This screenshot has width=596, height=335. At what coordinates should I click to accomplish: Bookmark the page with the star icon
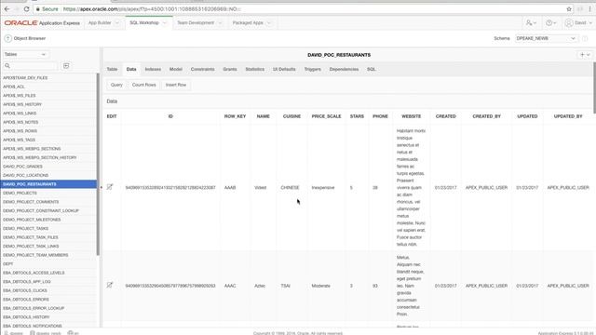pyautogui.click(x=569, y=8)
